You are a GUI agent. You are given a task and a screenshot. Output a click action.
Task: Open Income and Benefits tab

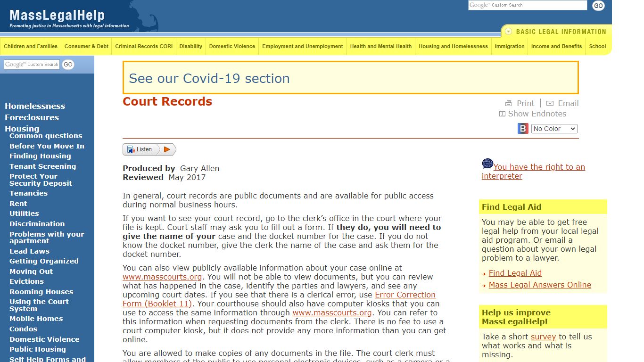point(556,46)
